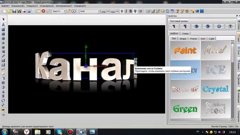Apply the Crystal text style thumbnail

pyautogui.click(x=216, y=89)
